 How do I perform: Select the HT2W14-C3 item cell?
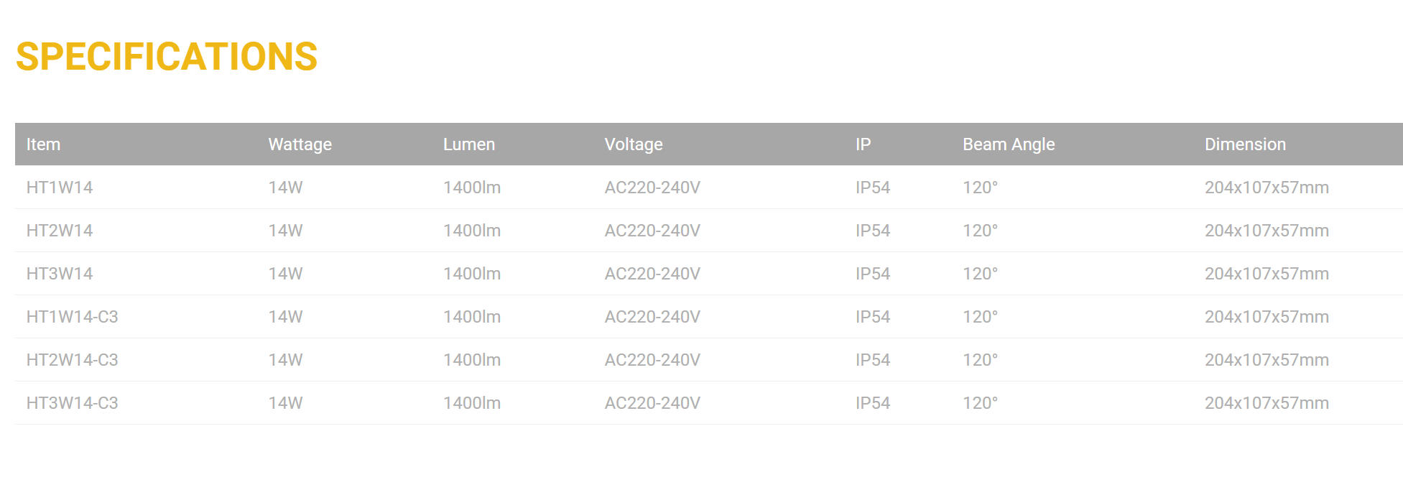point(72,360)
